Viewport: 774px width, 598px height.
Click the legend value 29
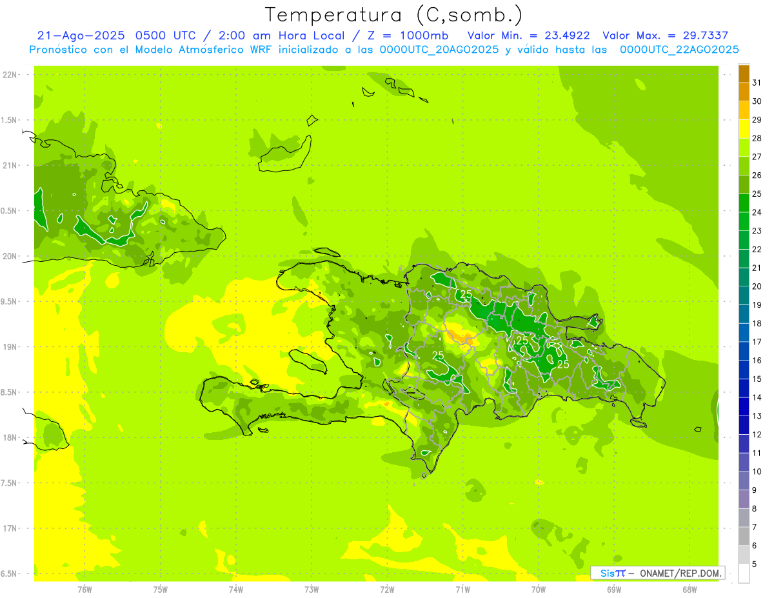point(757,119)
